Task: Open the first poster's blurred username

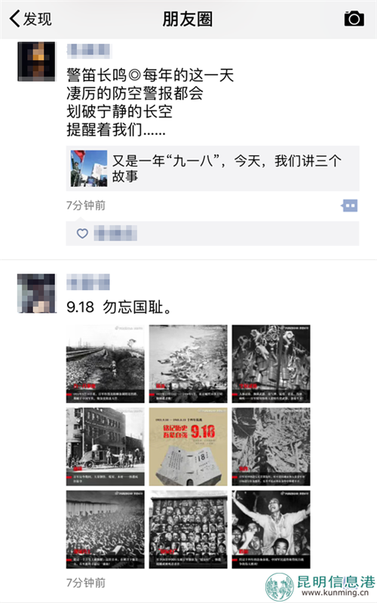Action: pos(89,51)
